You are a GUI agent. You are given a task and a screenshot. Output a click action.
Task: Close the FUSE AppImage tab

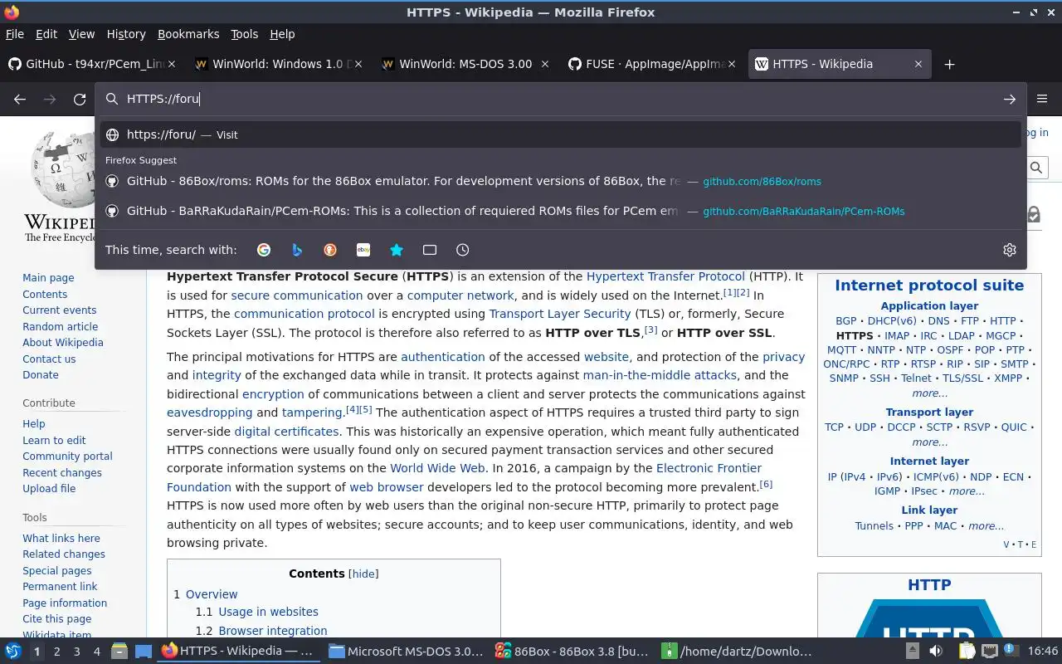[x=732, y=64]
